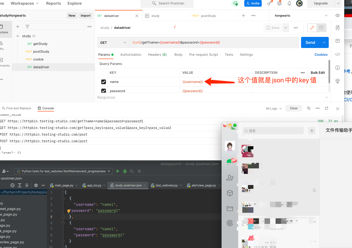The image size is (352, 248).
Task: Open Save options dropdown arrow
Action: [x=286, y=28]
